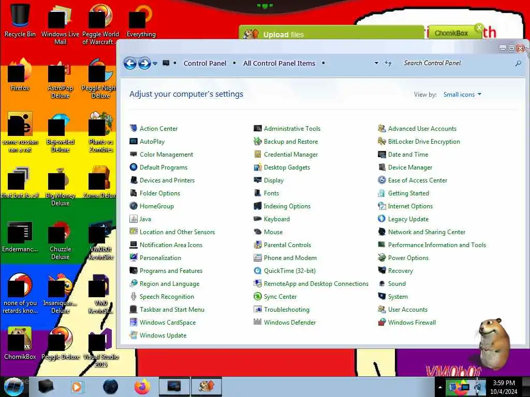The height and width of the screenshot is (397, 530).
Task: Open Firefox from the taskbar
Action: pos(142,387)
